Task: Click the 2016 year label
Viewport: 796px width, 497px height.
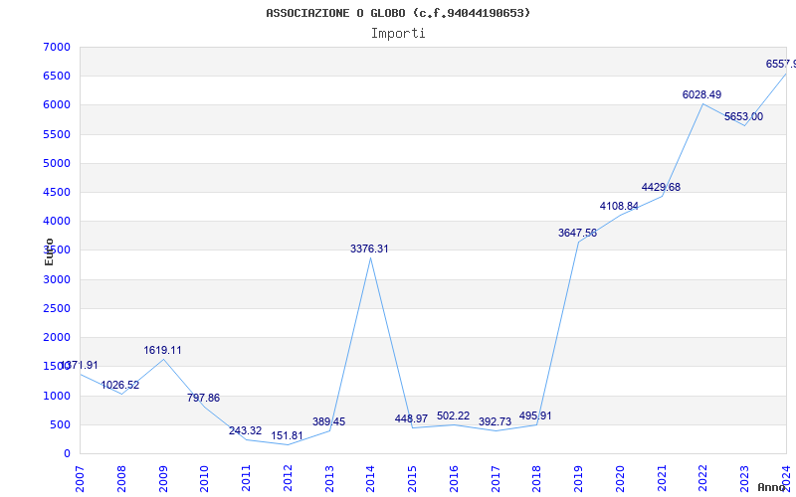Action: tap(454, 479)
